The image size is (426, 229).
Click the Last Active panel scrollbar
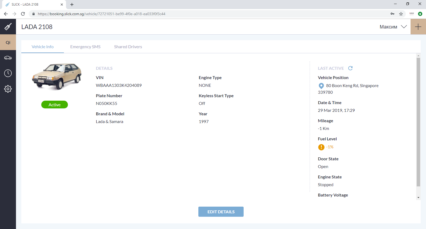point(418,122)
